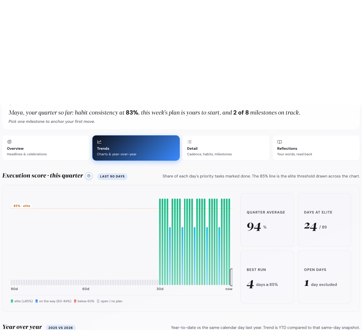Open the Overview tab
The width and height of the screenshot is (362, 330).
pos(46,148)
